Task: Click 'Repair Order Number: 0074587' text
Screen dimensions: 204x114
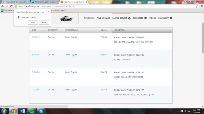Action: (129, 72)
